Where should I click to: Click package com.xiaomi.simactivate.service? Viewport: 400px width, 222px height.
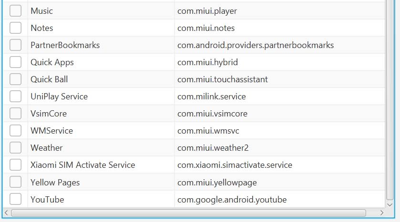(x=235, y=165)
